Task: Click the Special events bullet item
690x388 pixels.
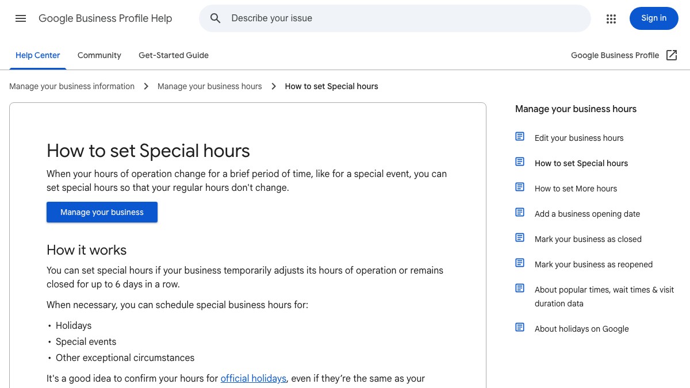Action: click(x=86, y=341)
